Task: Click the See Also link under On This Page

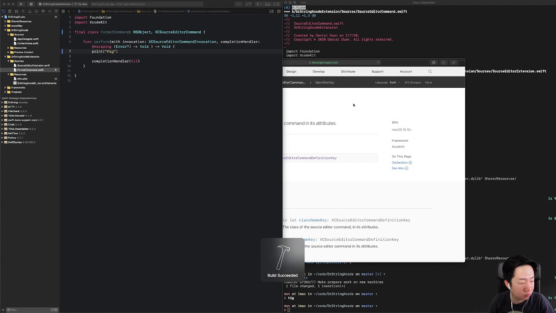Action: (x=400, y=168)
